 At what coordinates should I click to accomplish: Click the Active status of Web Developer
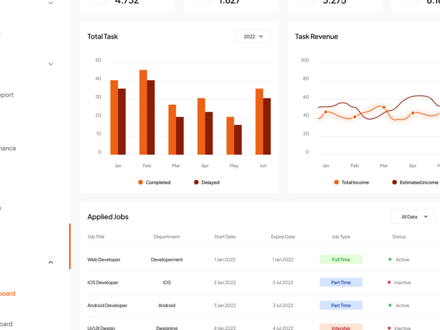(x=399, y=260)
